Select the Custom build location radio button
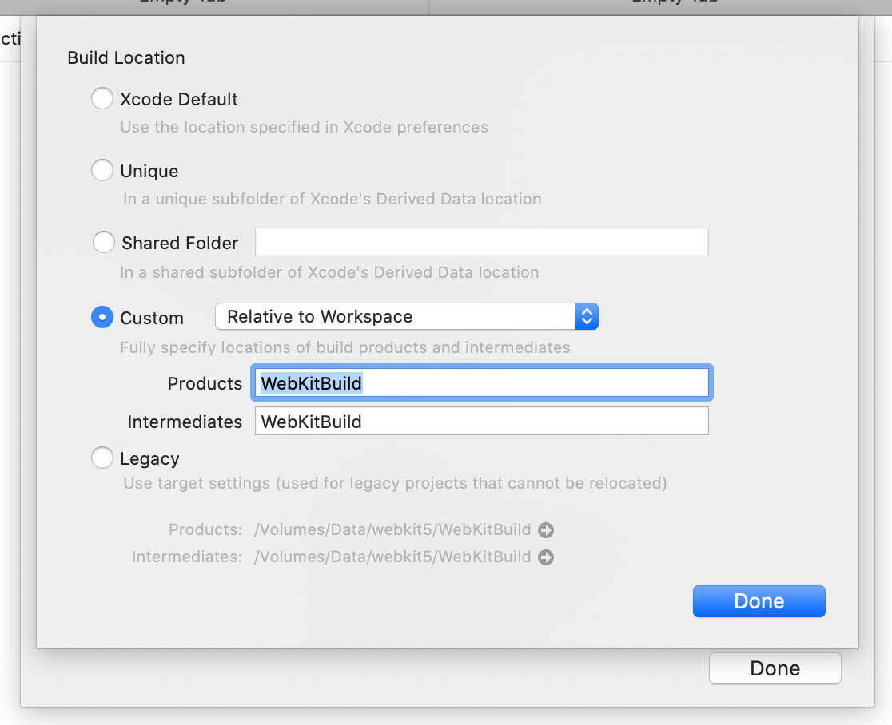Screen dimensions: 892x725 click(x=102, y=317)
